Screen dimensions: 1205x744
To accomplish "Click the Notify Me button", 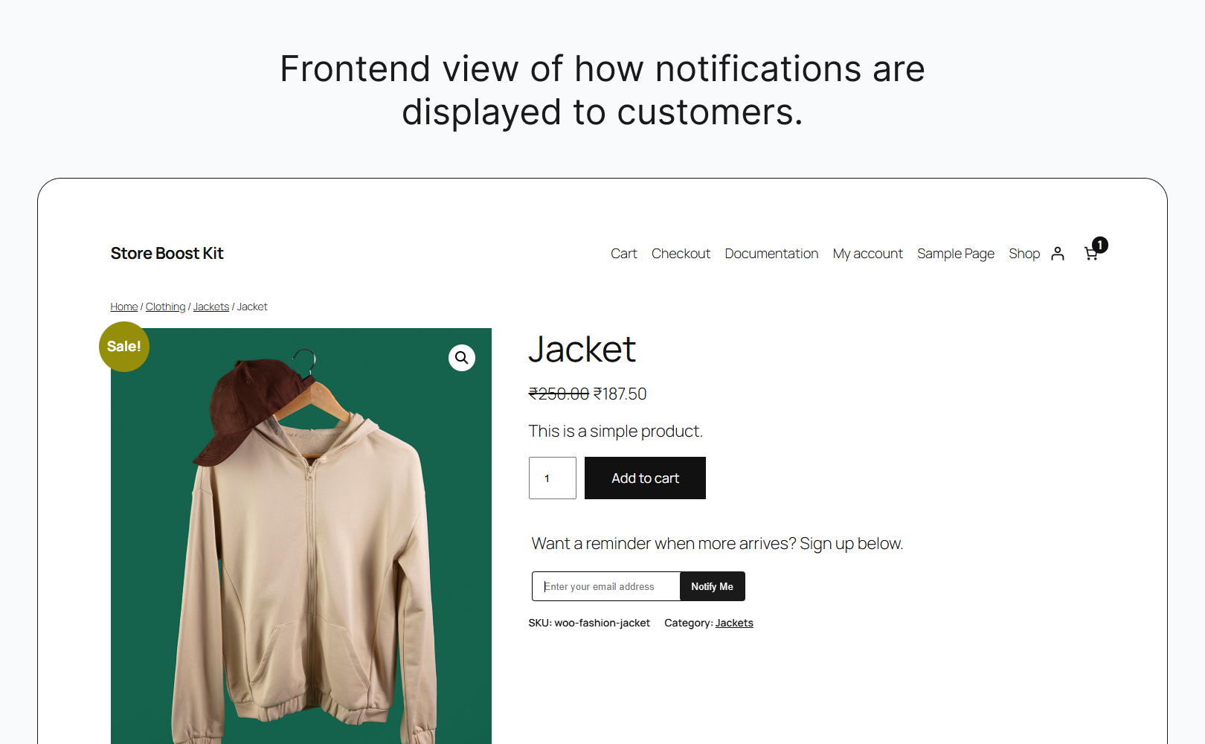I will (712, 586).
